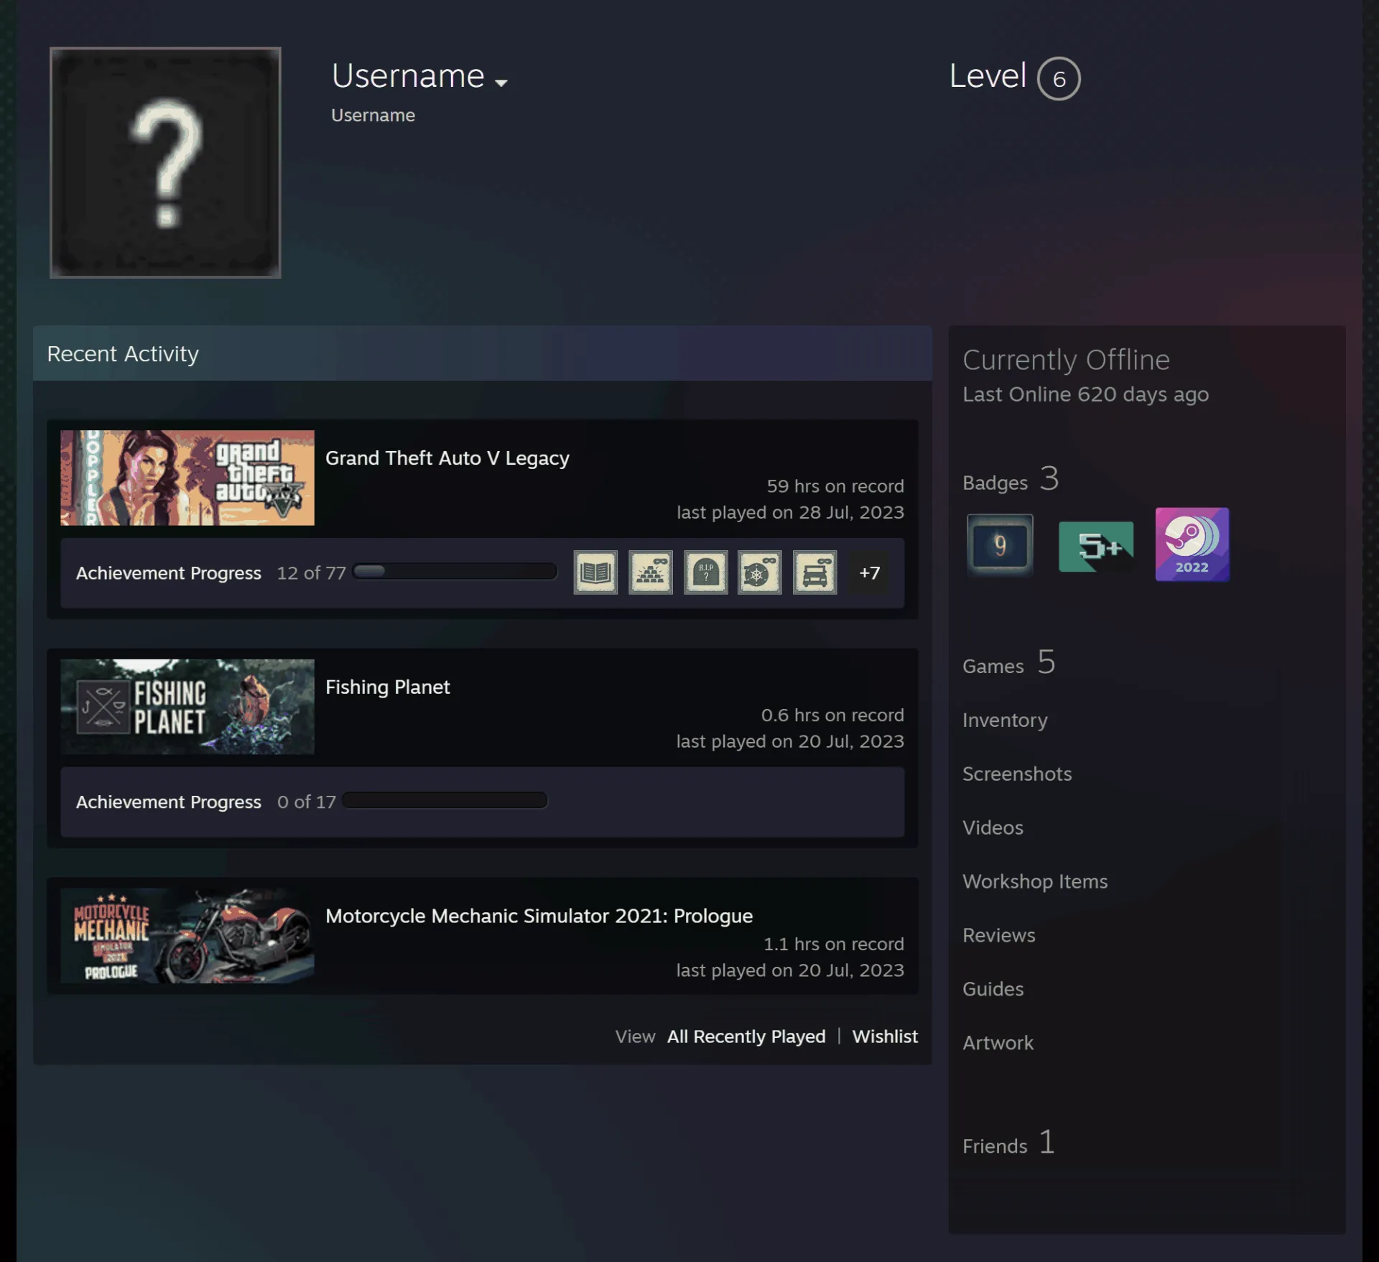Open the Games 5 link
The image size is (1379, 1262).
click(x=1009, y=663)
